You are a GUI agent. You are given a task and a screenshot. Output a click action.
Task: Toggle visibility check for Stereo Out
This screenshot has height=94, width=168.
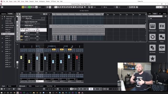click(2, 19)
